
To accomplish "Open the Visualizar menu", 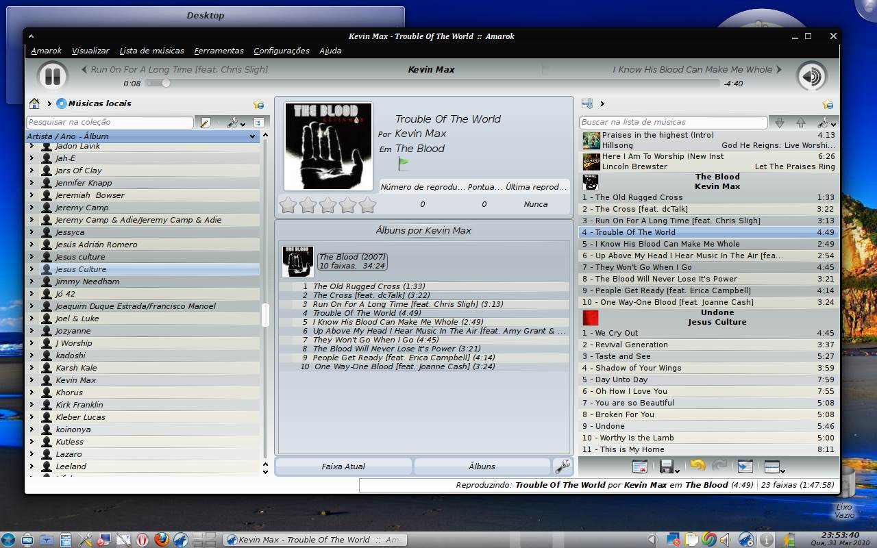I will tap(90, 51).
